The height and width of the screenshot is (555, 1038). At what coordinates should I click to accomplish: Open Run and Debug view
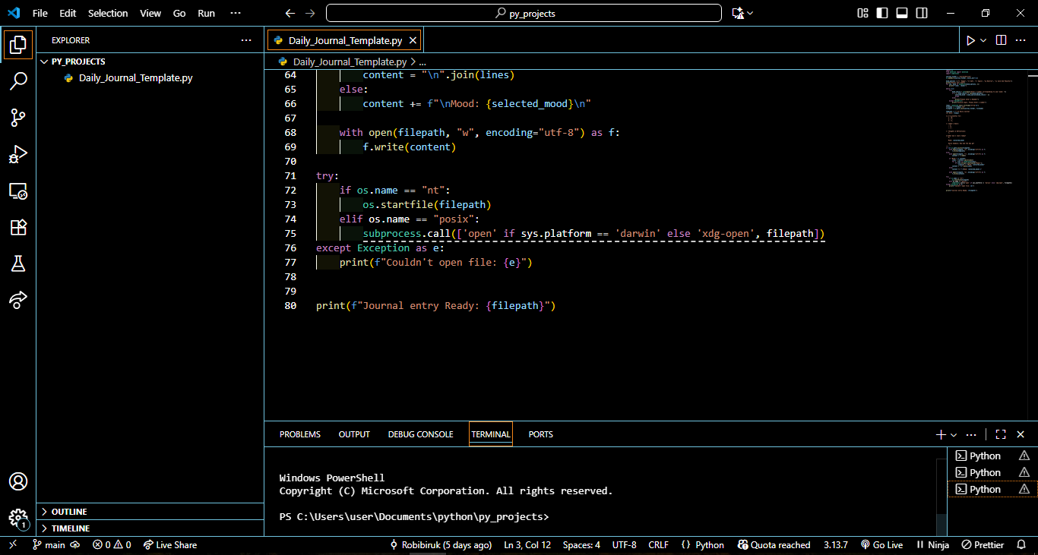point(18,154)
